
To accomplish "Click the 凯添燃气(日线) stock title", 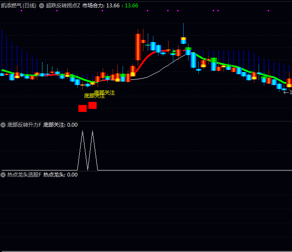I will (x=19, y=6).
